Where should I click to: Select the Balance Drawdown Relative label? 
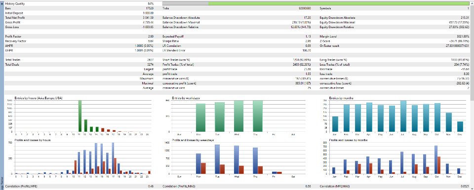click(181, 27)
